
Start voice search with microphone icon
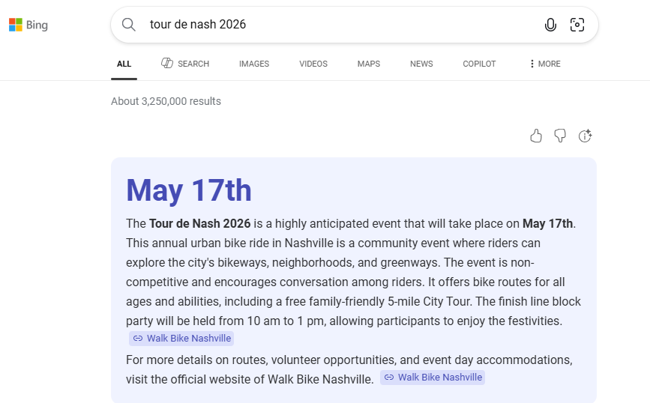tap(550, 25)
